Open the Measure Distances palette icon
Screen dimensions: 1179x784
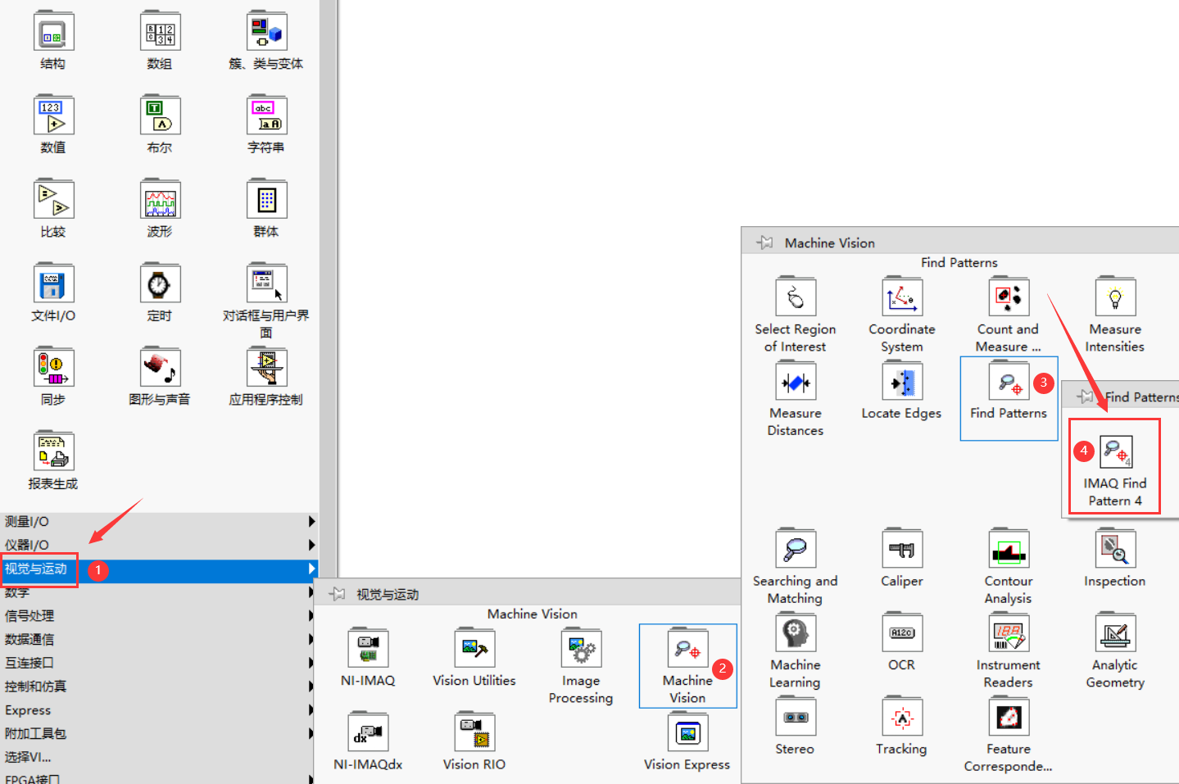point(796,382)
